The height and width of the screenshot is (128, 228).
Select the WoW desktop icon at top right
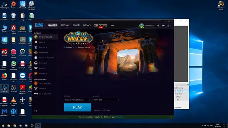221,6
